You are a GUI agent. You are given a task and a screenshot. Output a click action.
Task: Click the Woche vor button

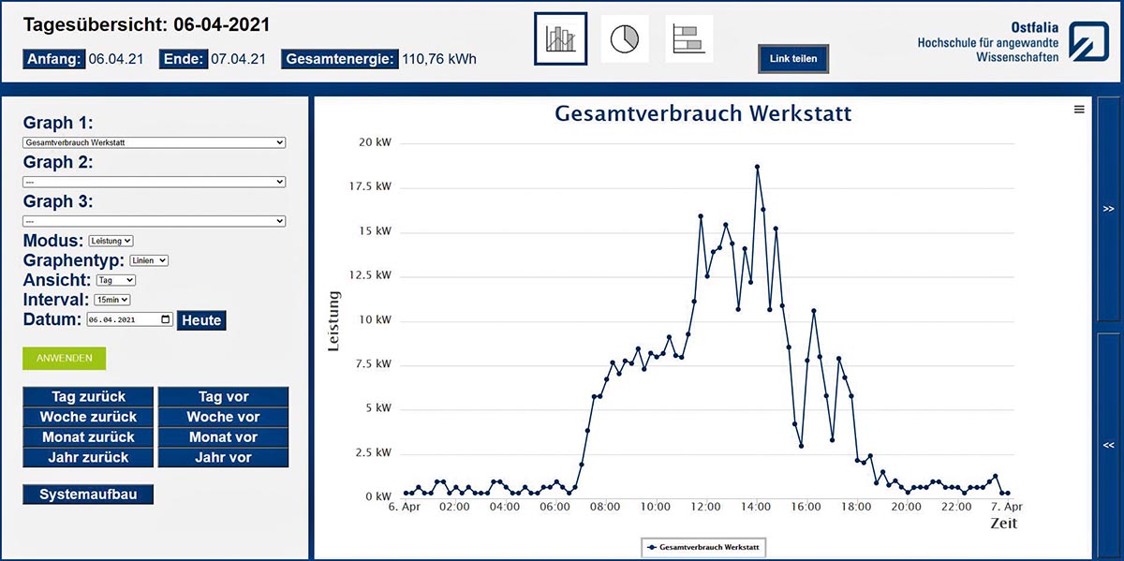click(x=223, y=417)
